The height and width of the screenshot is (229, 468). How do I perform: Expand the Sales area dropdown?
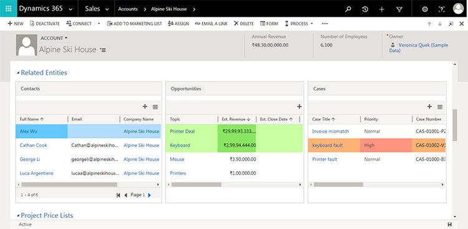[107, 9]
